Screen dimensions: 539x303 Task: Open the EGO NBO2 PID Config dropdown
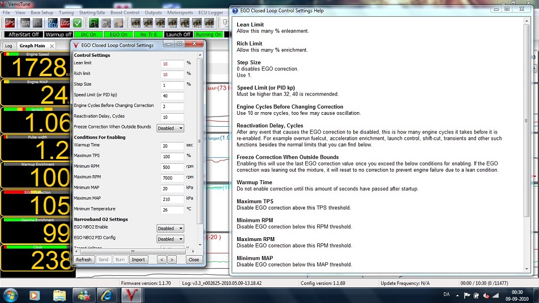click(x=170, y=239)
